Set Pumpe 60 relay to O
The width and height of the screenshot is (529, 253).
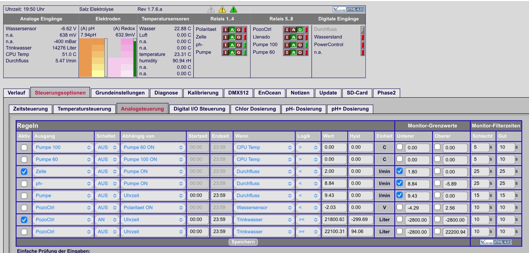click(300, 52)
